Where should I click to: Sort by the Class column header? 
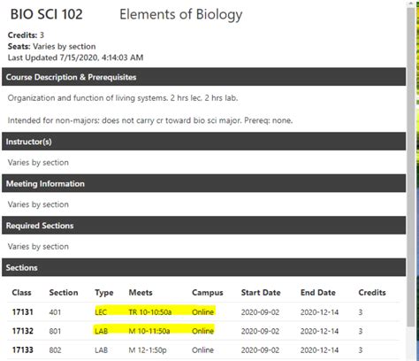(21, 293)
